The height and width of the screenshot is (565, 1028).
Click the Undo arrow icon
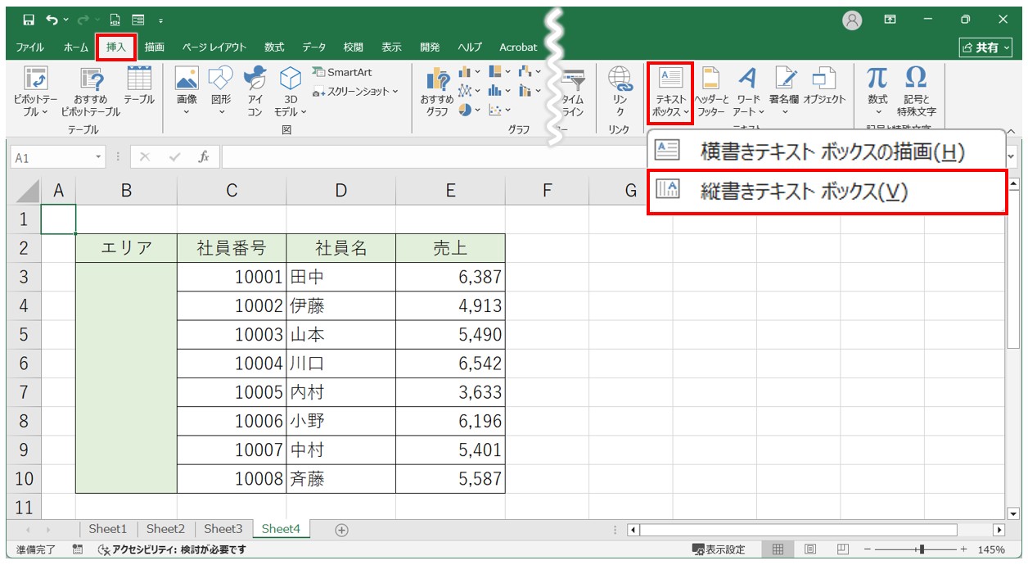[x=52, y=20]
